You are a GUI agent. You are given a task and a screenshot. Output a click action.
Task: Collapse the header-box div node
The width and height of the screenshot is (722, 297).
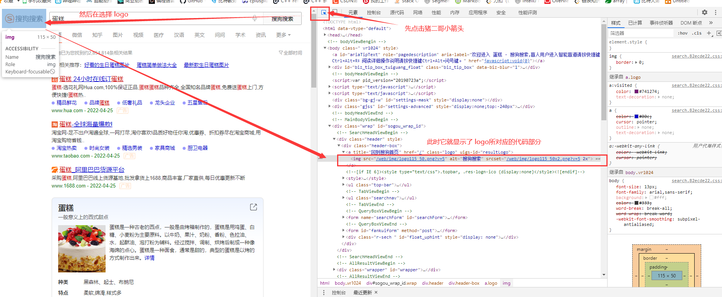[x=339, y=146]
